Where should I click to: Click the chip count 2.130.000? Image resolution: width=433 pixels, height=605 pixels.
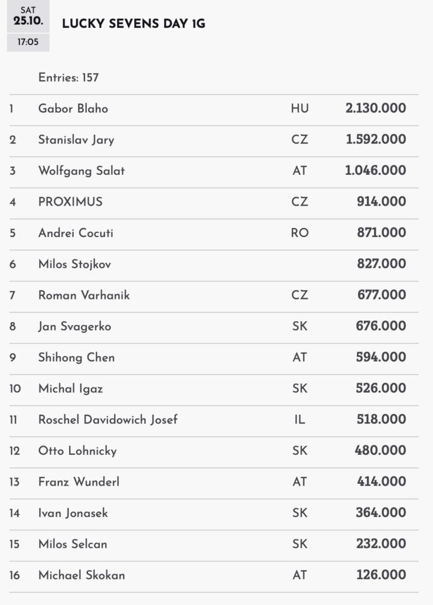376,109
